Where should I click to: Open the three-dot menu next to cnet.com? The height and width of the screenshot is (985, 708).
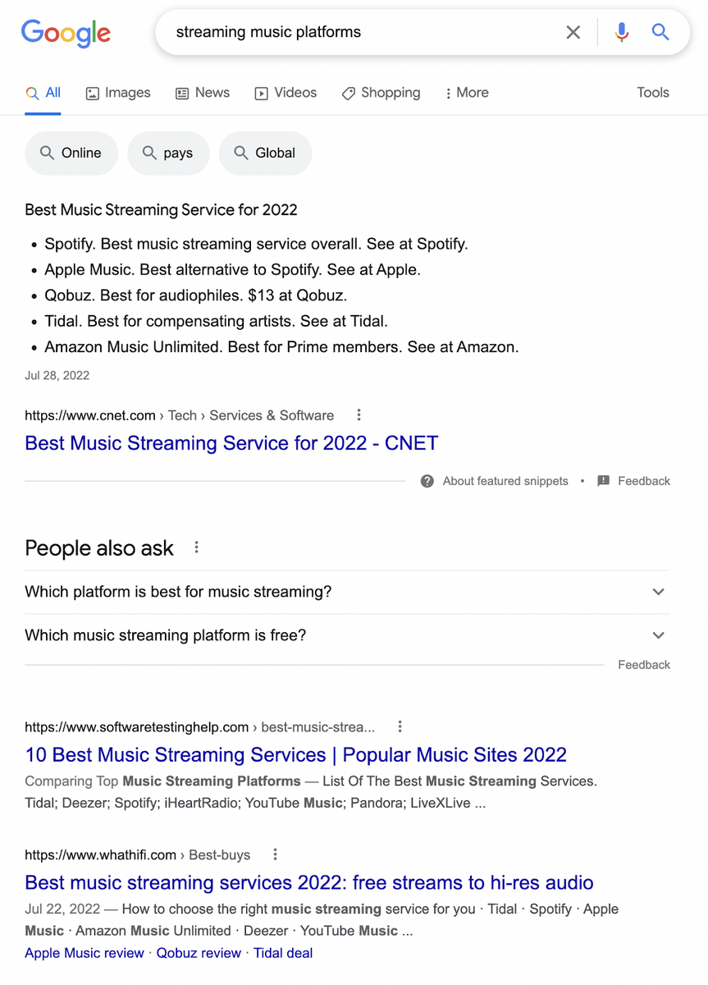pyautogui.click(x=359, y=415)
